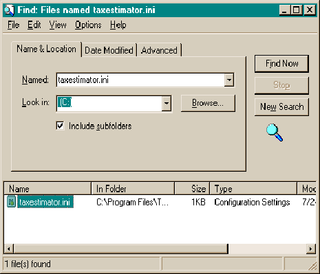320x274 pixels.
Task: Click the 1KB size value
Action: pyautogui.click(x=198, y=202)
